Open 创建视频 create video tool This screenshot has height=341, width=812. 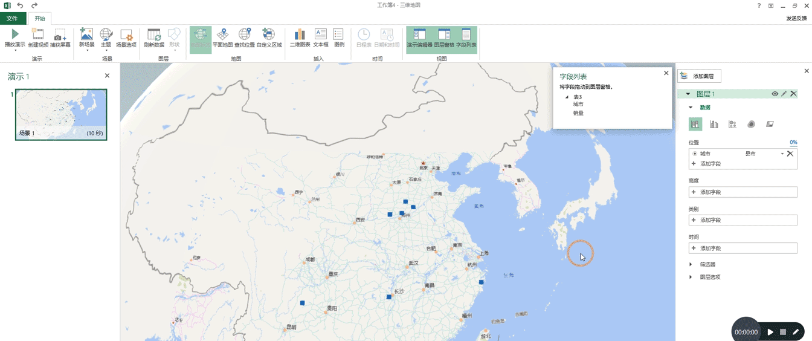[37, 38]
